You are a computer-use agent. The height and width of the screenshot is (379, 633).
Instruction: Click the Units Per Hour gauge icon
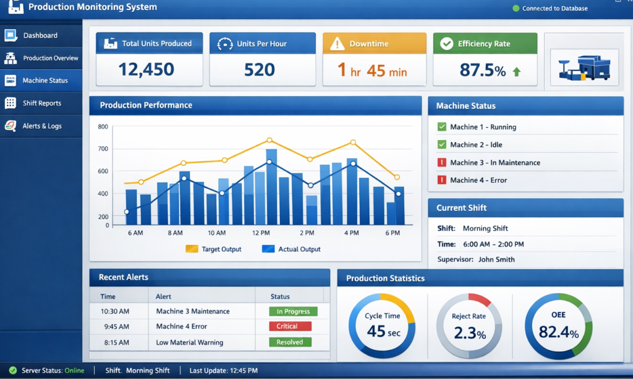(x=224, y=44)
